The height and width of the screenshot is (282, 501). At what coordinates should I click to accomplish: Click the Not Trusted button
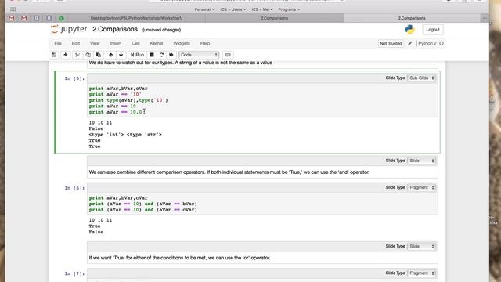pos(391,44)
